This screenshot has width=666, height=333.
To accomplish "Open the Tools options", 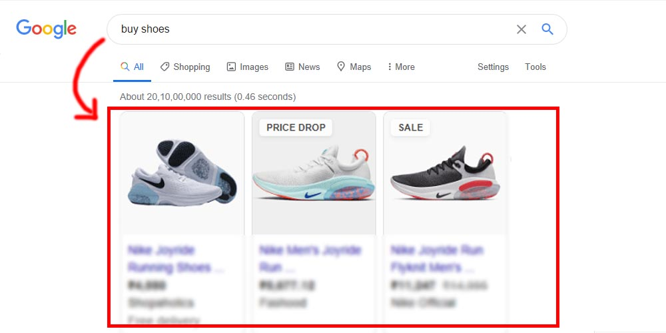I will coord(535,67).
